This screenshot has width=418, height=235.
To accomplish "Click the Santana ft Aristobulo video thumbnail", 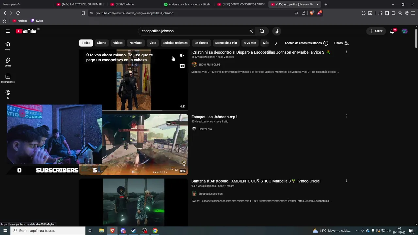I will (134, 202).
